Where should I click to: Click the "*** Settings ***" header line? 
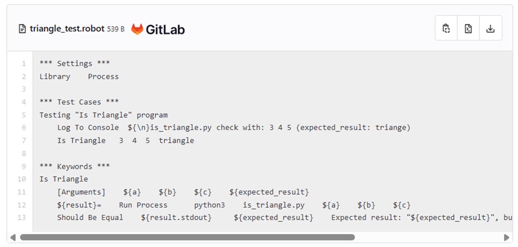74,64
